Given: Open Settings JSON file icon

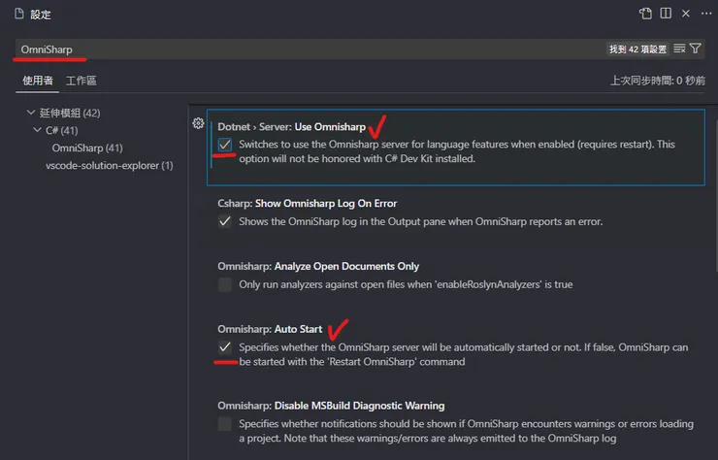Looking at the screenshot, I should coord(646,15).
